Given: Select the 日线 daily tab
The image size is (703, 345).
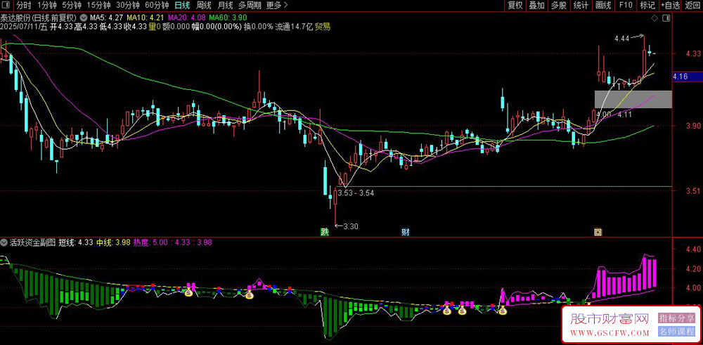Looking at the screenshot, I should coord(182,6).
